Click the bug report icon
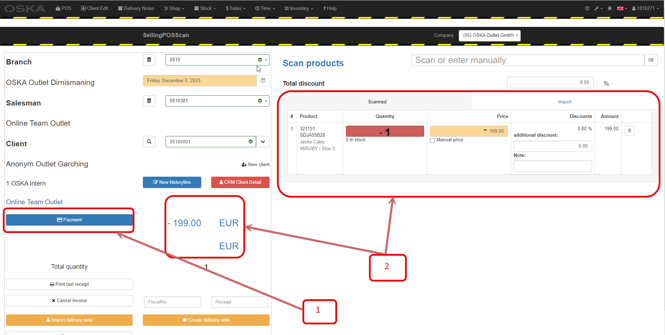Viewport: 665px width, 335px height. (x=610, y=8)
